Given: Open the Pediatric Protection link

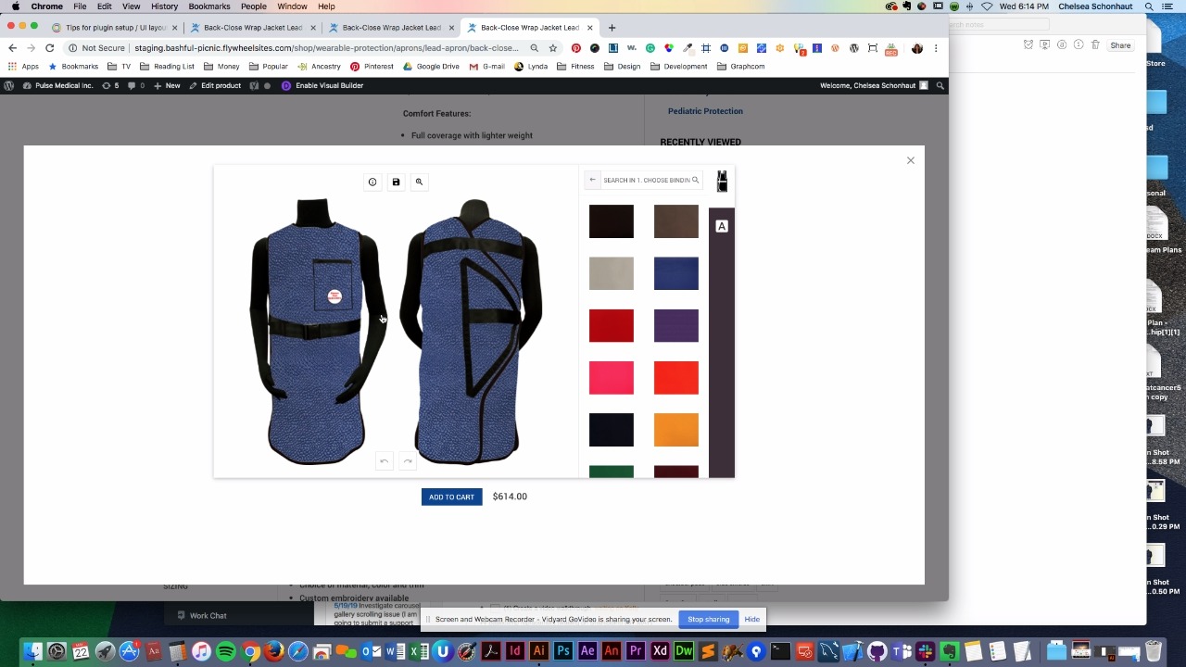Looking at the screenshot, I should [705, 111].
